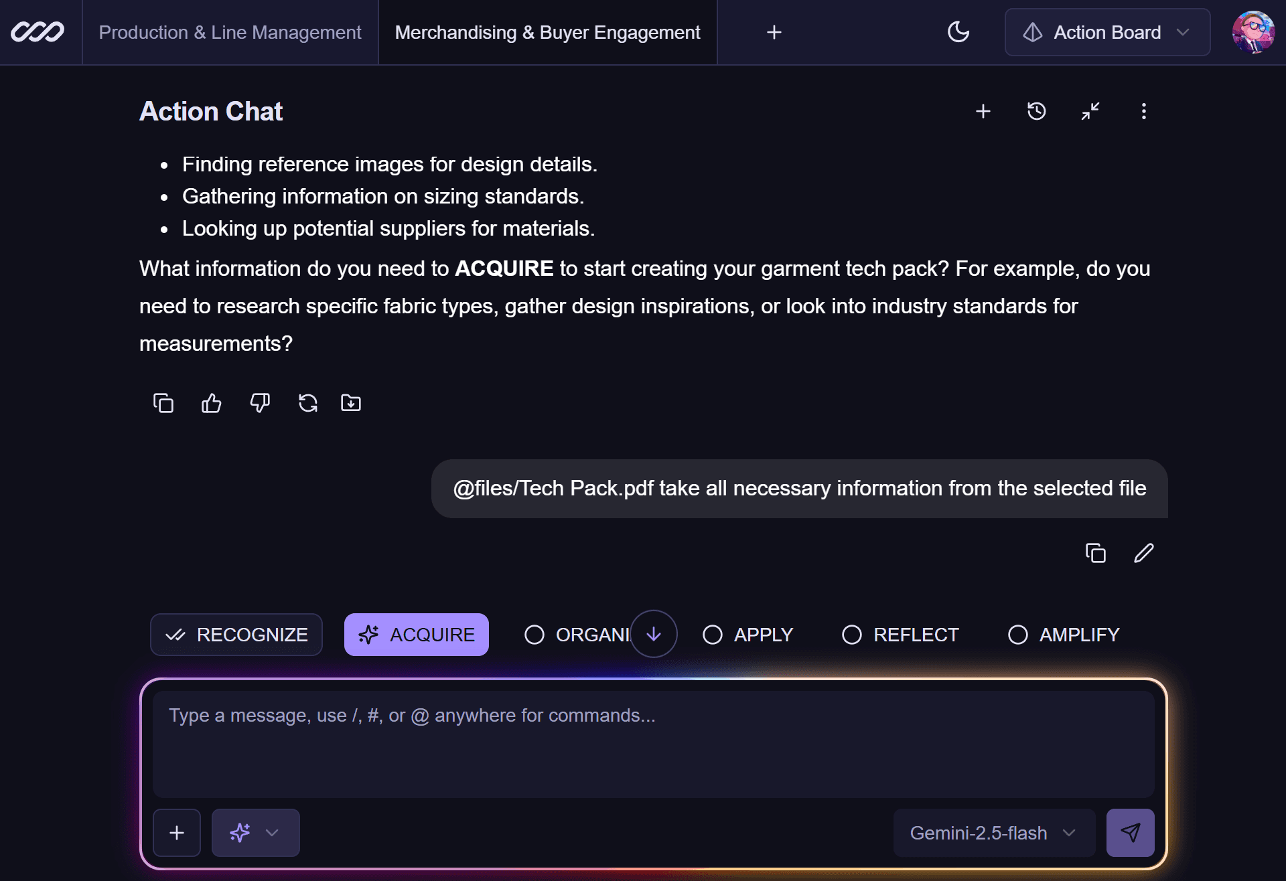Toggle dark mode moon icon
The image size is (1286, 881).
pos(958,32)
